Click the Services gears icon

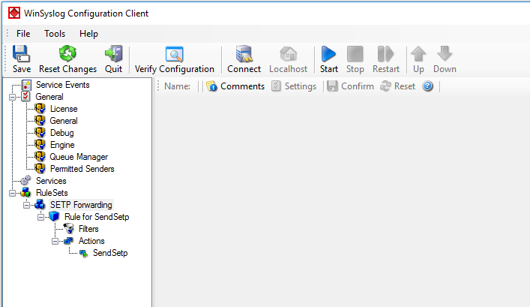(x=25, y=180)
